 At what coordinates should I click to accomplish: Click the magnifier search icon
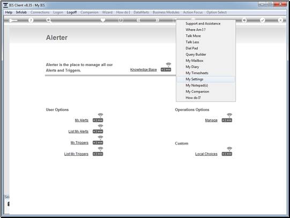[x=49, y=20]
